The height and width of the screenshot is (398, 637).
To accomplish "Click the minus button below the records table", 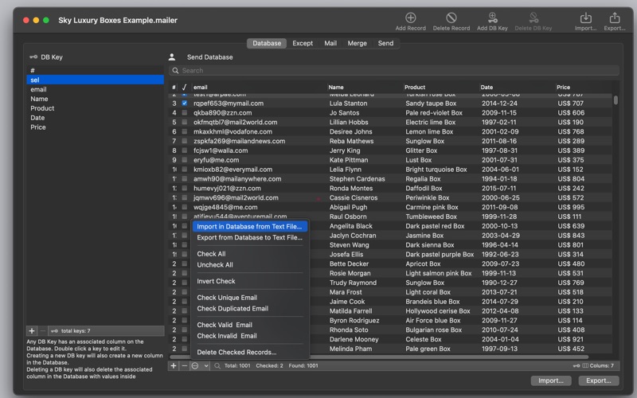I will point(184,365).
